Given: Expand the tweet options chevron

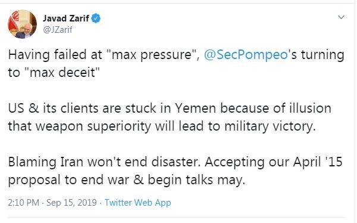Looking at the screenshot, I should (341, 17).
